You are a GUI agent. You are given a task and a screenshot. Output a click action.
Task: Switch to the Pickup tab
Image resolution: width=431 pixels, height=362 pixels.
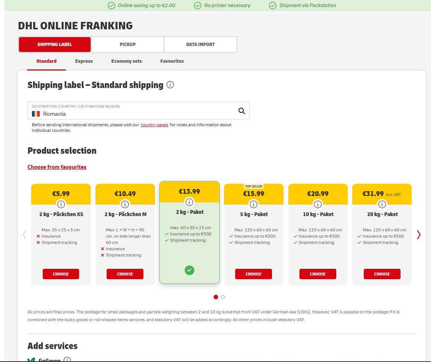point(127,45)
